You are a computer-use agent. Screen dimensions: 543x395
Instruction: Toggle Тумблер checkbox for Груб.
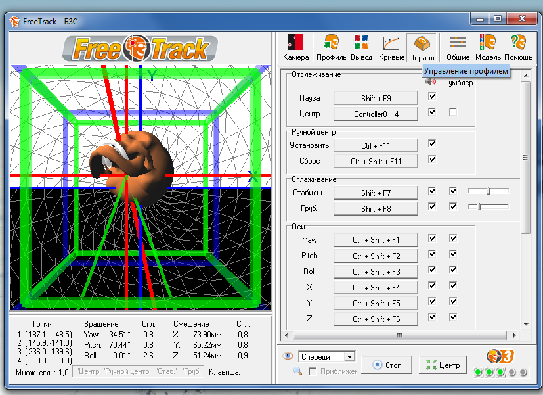click(453, 207)
